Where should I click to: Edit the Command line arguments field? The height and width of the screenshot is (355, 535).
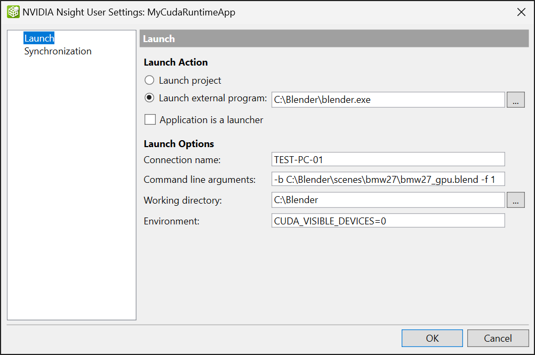(x=388, y=180)
